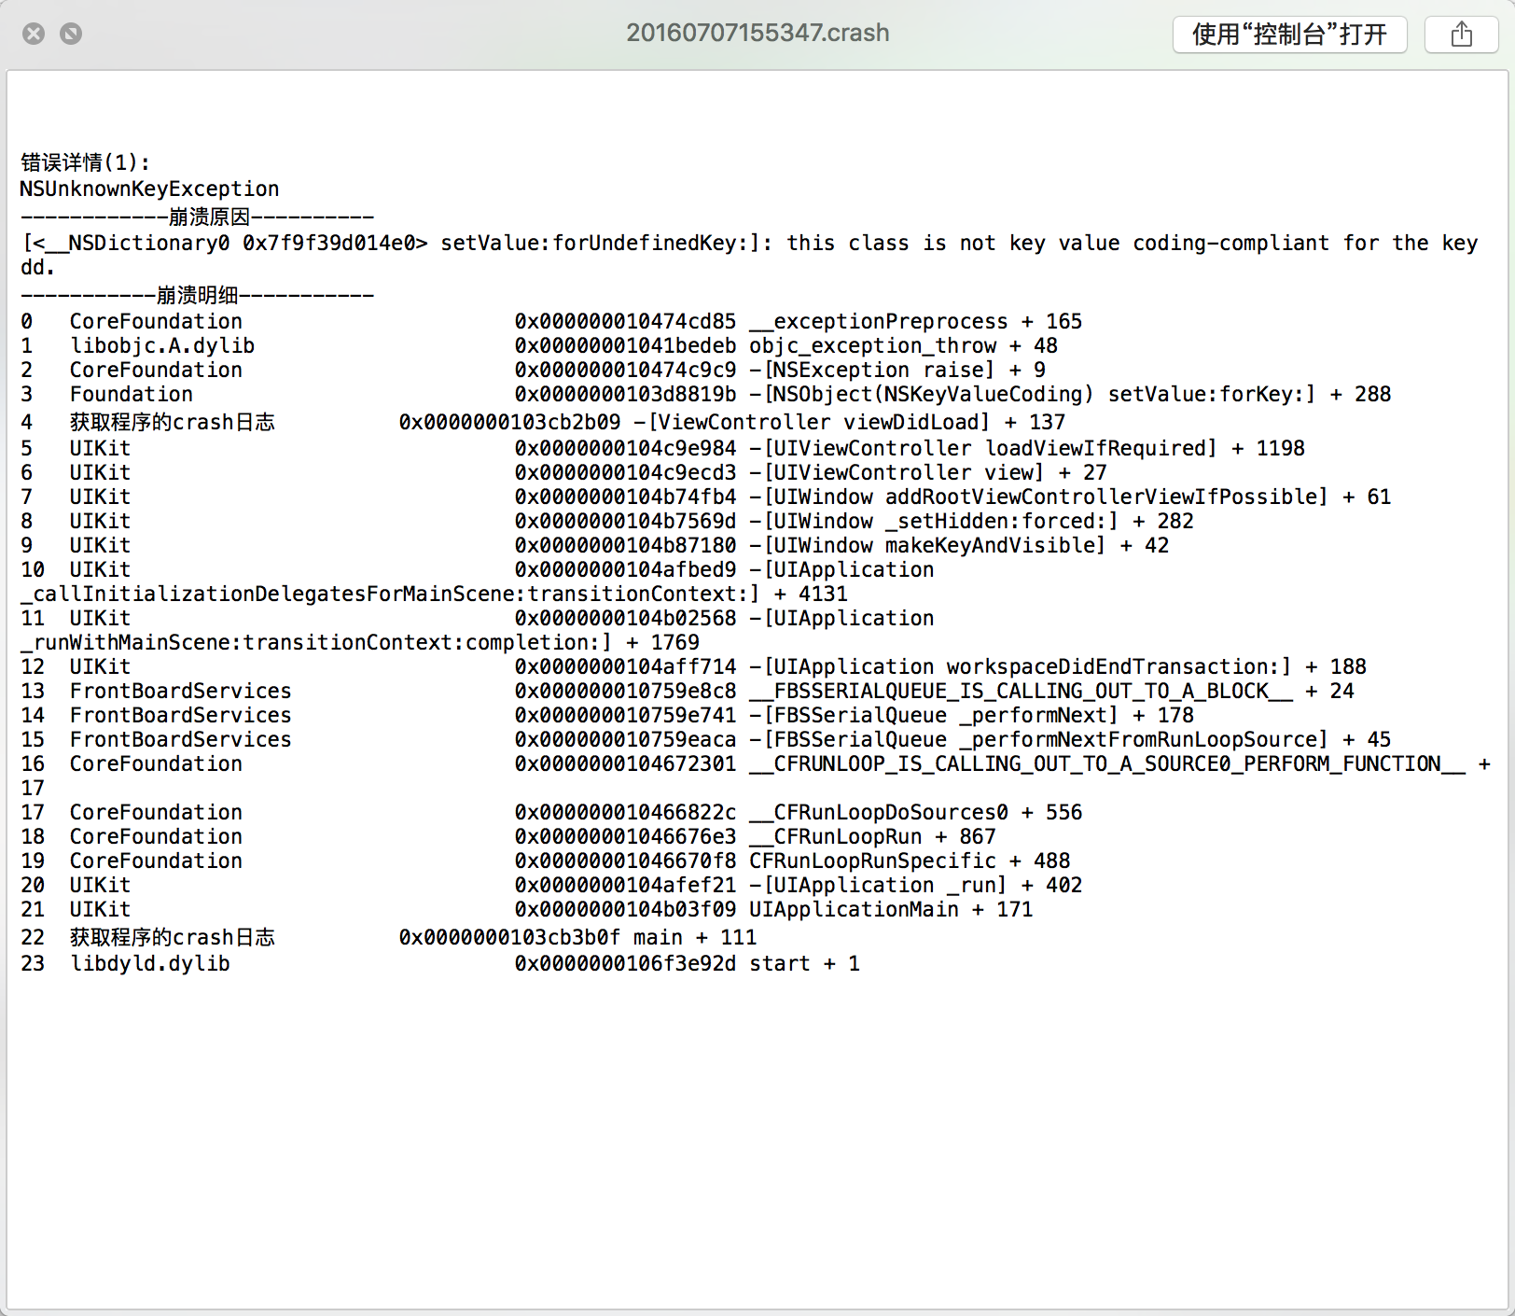Click the libdyld.dylib module name
This screenshot has height=1316, width=1515.
pos(150,963)
